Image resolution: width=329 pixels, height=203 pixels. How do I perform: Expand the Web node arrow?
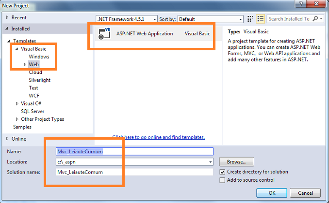click(25, 64)
